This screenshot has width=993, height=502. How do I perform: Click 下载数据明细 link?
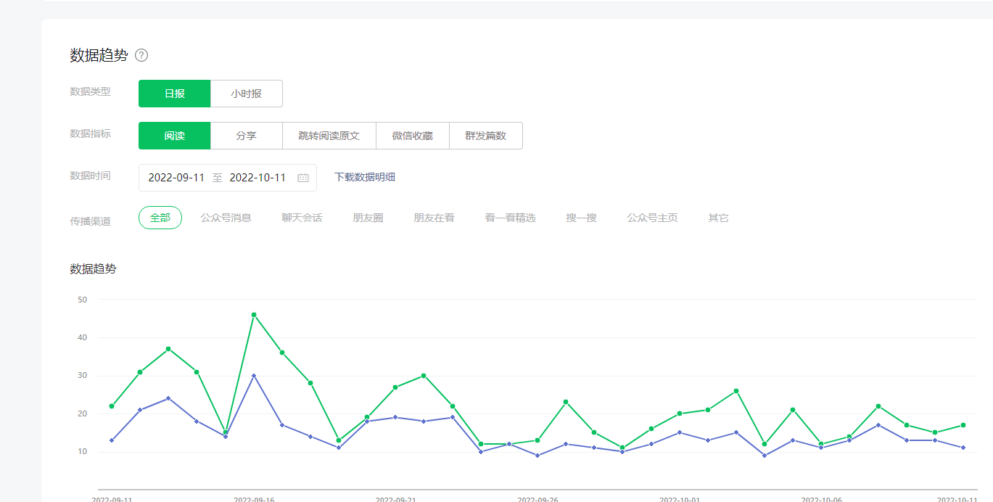coord(365,177)
